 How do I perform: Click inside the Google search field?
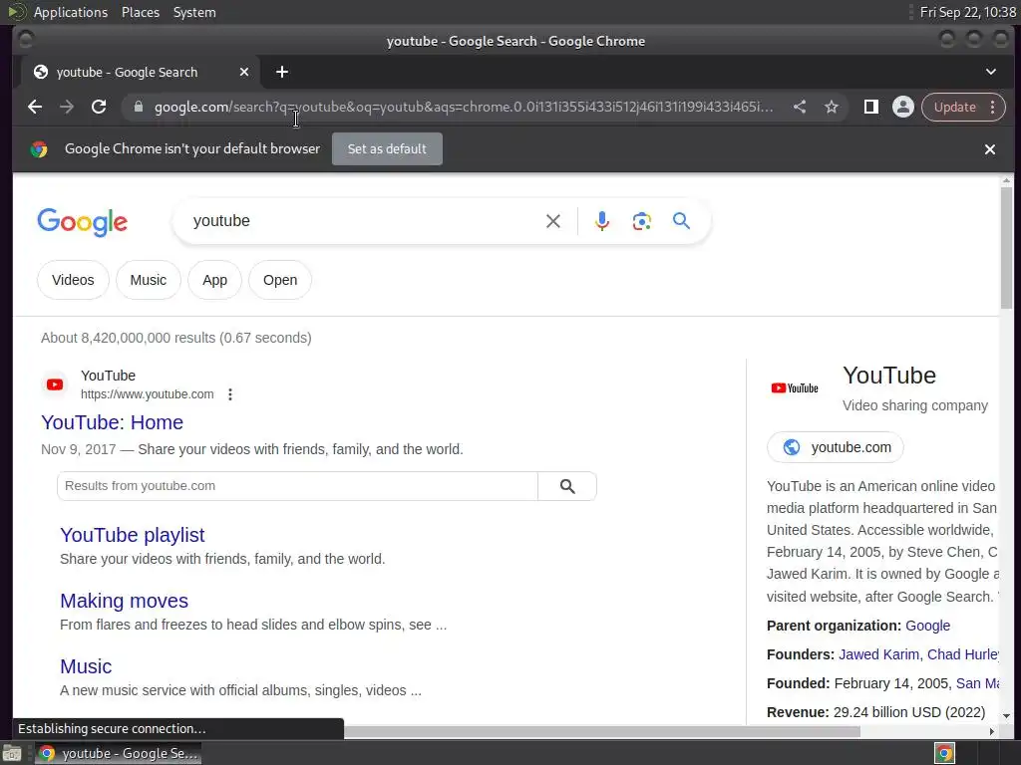click(x=365, y=221)
